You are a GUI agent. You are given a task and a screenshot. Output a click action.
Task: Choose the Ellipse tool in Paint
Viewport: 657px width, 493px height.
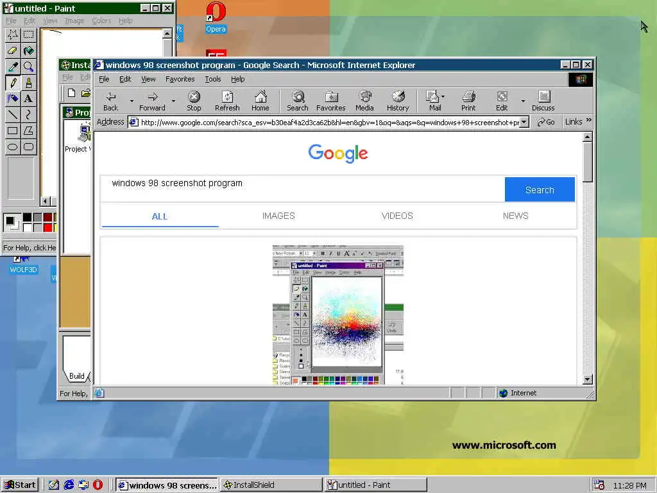13,146
